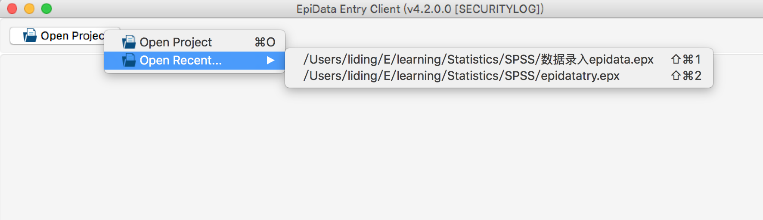Expand the Open Recent submenu arrow
Viewport: 763px width, 220px height.
coord(270,60)
